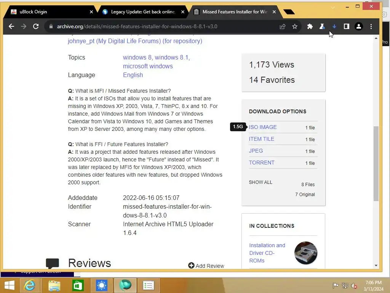Open the windows 8.1 topic link
This screenshot has width=390, height=293.
click(x=172, y=57)
